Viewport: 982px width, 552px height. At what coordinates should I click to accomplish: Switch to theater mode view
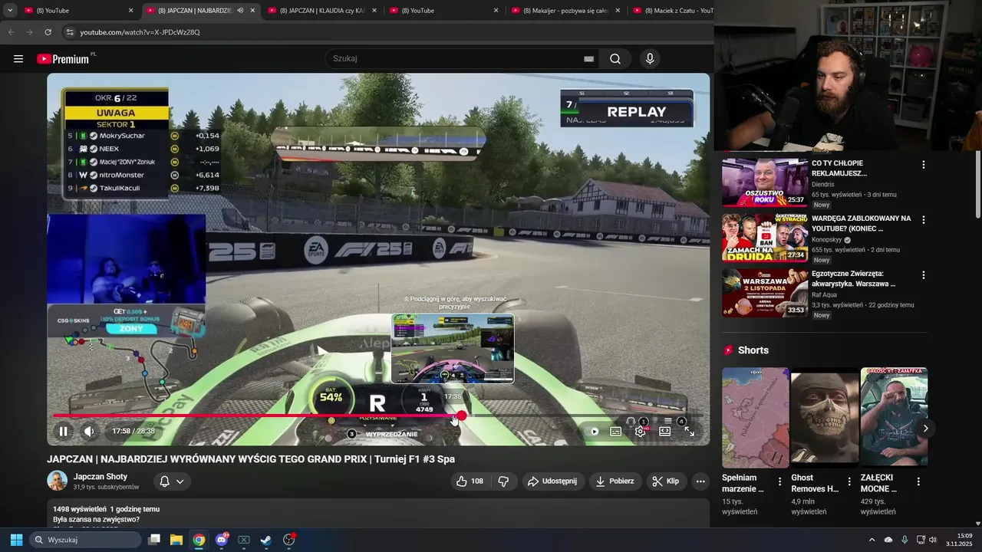[x=664, y=432]
